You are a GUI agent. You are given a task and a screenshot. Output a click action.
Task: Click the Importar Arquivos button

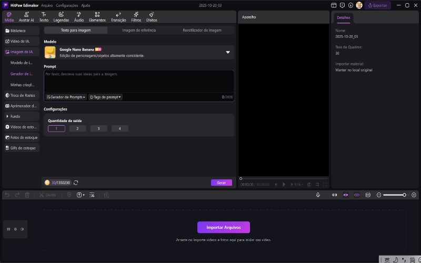[223, 227]
